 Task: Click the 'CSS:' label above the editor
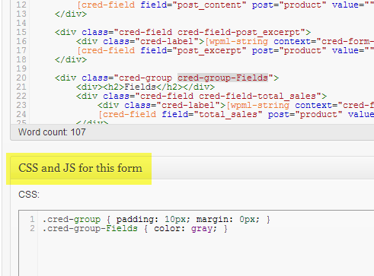coord(29,195)
